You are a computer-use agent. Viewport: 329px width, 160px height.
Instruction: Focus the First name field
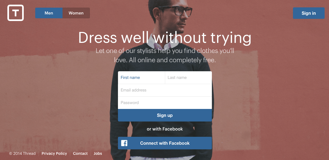point(141,78)
